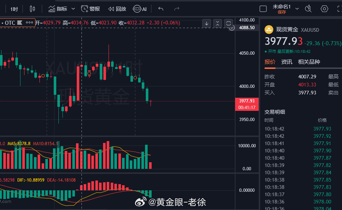Image resolution: width=342 pixels, height=210 pixels.
Task: Select the 3977.87 trade price row
Action: (322, 158)
